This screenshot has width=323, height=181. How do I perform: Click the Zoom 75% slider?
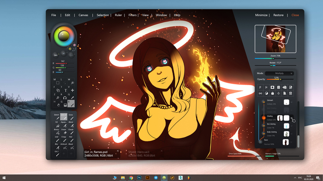[275, 58]
